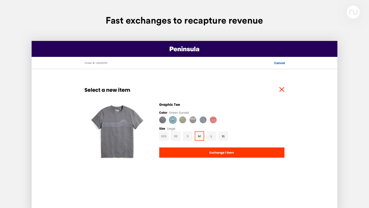Select size XL for the Graphic Tee
Image resolution: width=369 pixels, height=208 pixels.
pyautogui.click(x=223, y=136)
